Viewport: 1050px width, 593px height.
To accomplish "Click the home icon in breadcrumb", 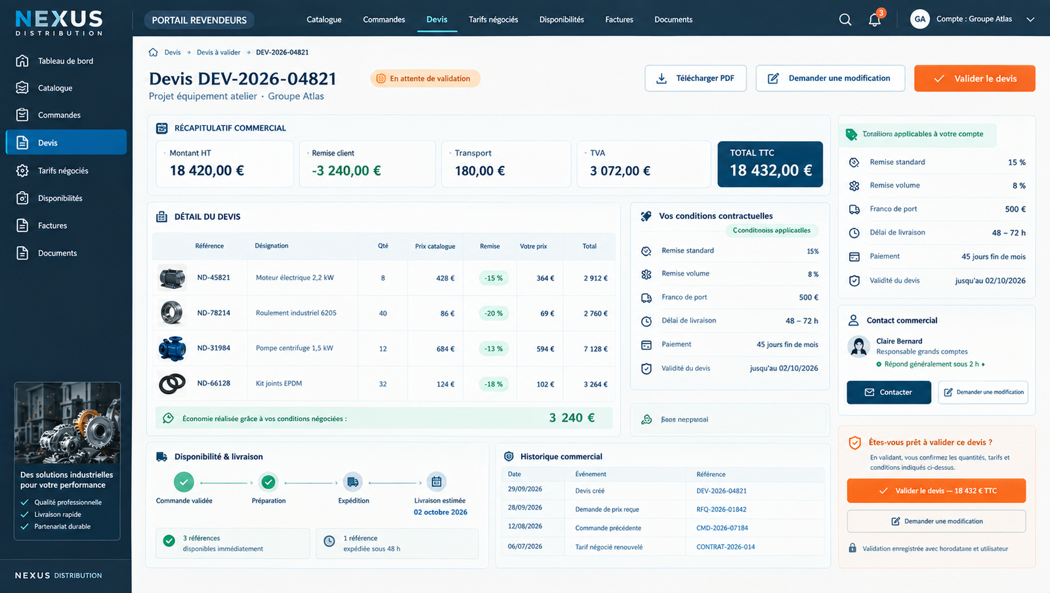I will pos(154,53).
